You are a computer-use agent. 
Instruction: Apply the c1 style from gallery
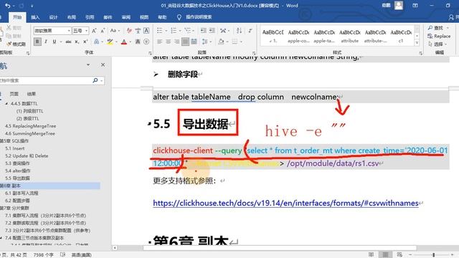click(x=401, y=37)
